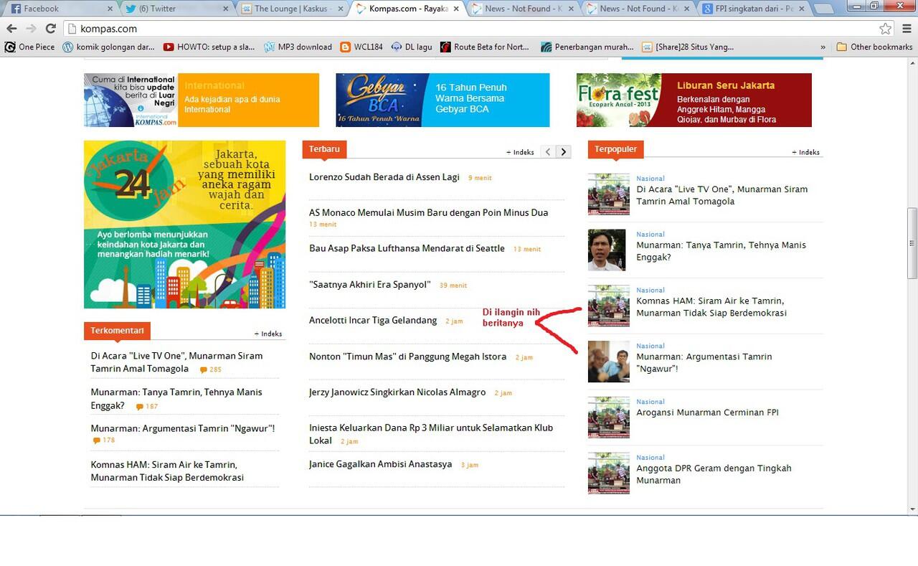Open Arogansi Munarman Cerminan FPI article
918x566 pixels.
pyautogui.click(x=707, y=412)
